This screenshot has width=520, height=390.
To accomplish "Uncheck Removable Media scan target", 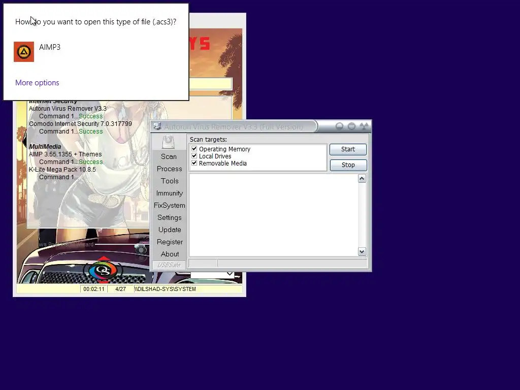I will (x=194, y=163).
